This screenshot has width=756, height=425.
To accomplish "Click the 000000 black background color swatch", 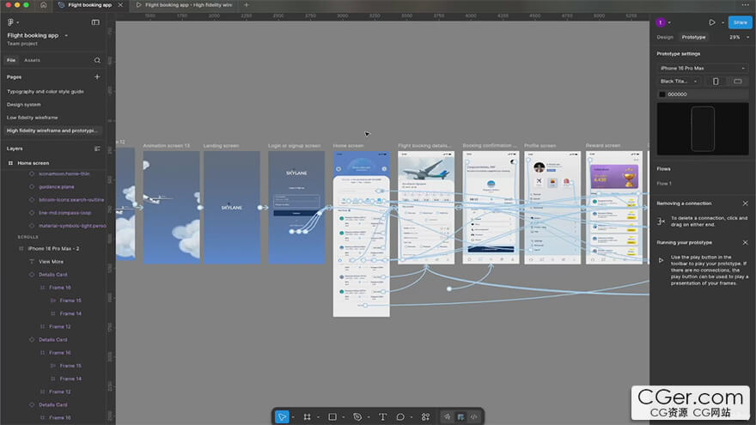I will (661, 94).
